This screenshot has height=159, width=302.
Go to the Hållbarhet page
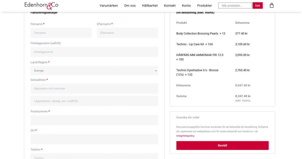click(150, 6)
